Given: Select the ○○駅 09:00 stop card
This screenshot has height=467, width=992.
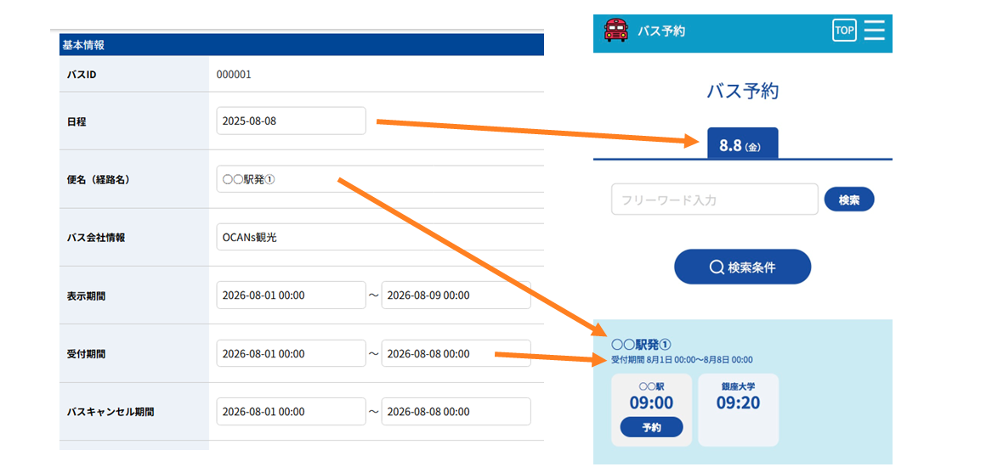Looking at the screenshot, I should point(652,410).
